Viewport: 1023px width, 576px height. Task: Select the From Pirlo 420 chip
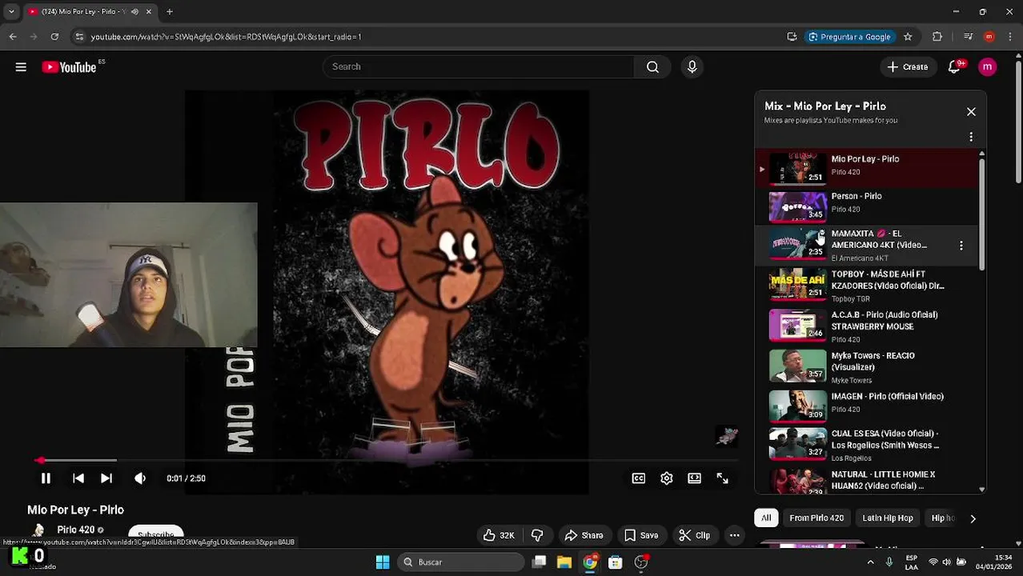click(x=816, y=518)
